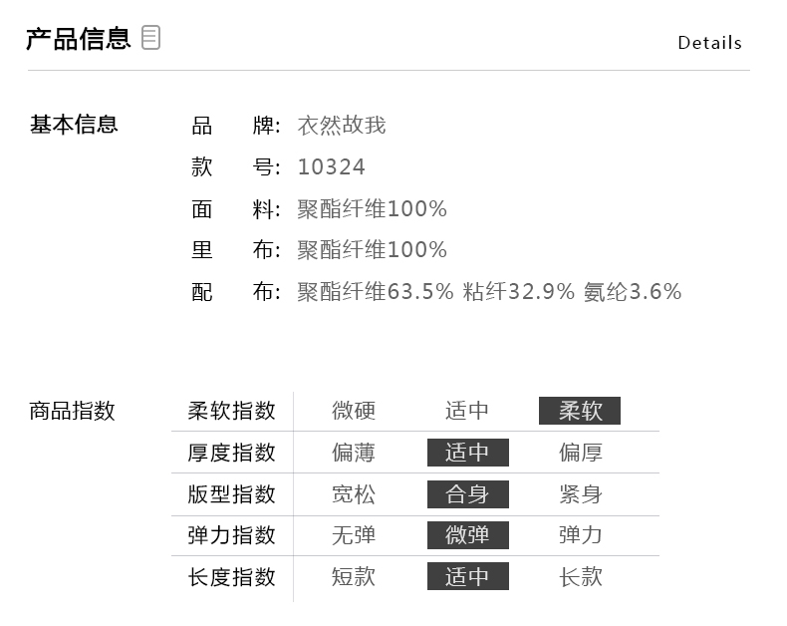This screenshot has width=787, height=626.
Task: Click the style number 10324
Action: coord(331,167)
